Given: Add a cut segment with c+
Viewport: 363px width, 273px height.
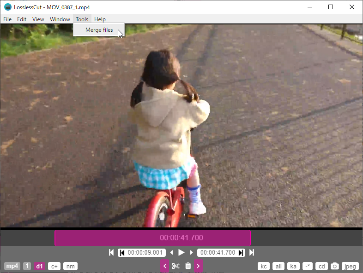Looking at the screenshot, I should (x=54, y=266).
